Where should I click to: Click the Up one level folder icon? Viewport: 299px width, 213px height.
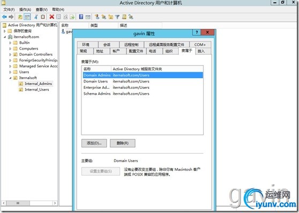point(20,17)
